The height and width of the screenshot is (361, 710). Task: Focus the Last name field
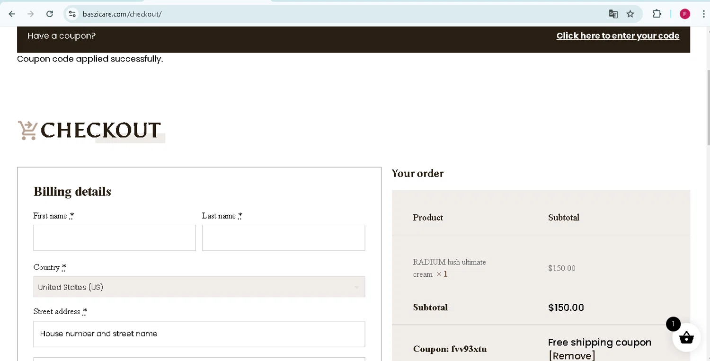pyautogui.click(x=284, y=238)
